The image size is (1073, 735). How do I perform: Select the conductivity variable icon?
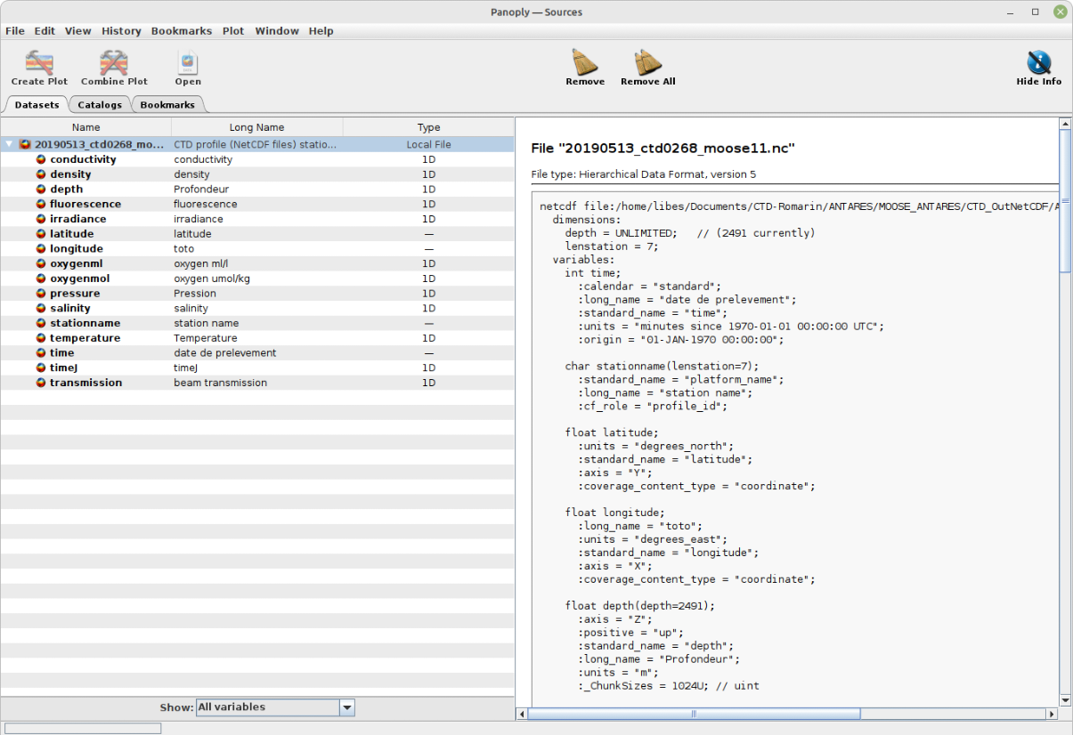coord(41,160)
